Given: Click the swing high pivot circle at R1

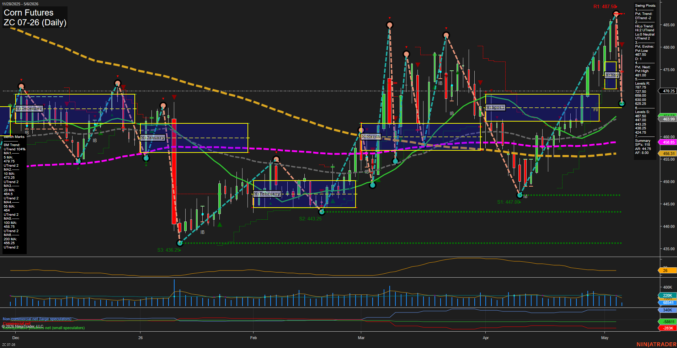Looking at the screenshot, I should tap(616, 14).
